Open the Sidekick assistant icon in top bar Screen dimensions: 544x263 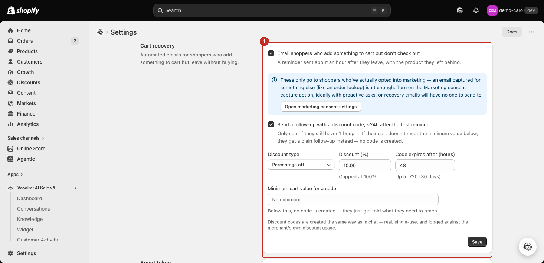(460, 10)
